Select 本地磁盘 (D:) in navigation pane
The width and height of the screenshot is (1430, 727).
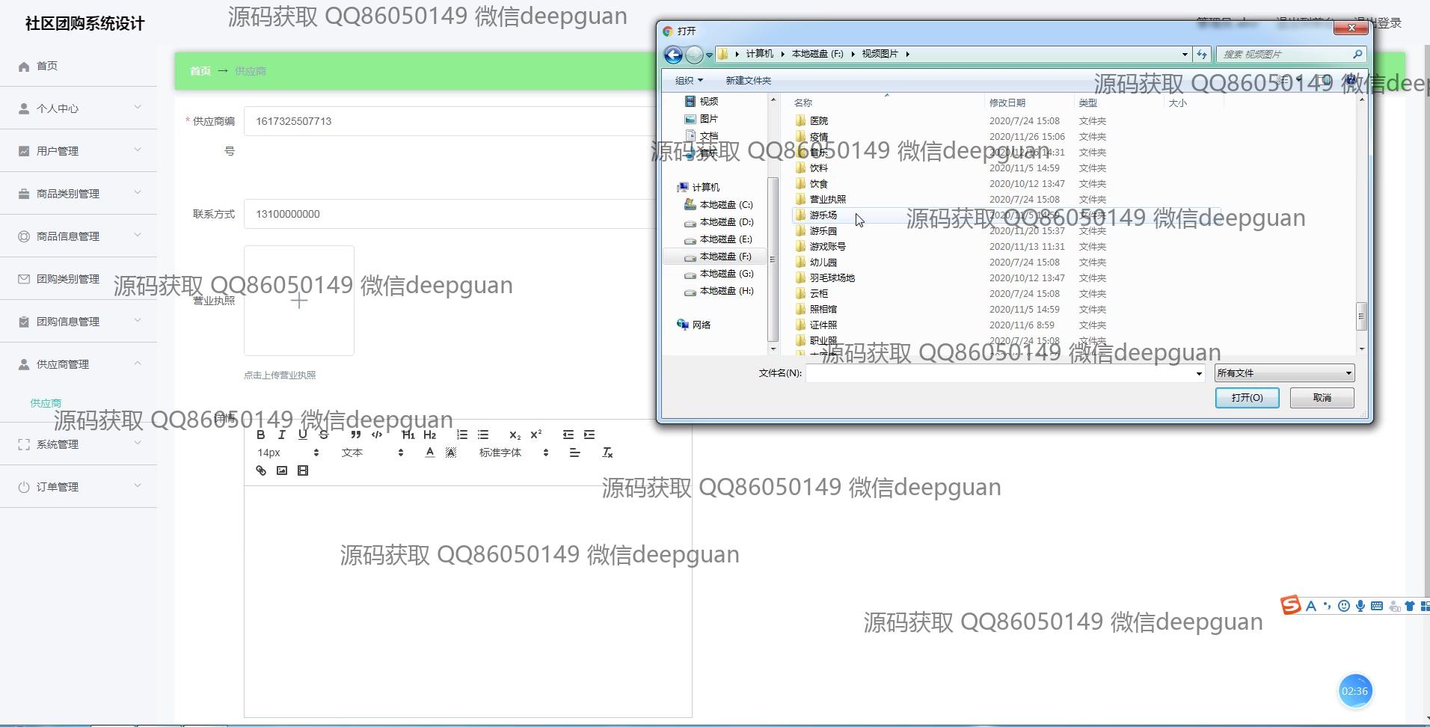726,222
